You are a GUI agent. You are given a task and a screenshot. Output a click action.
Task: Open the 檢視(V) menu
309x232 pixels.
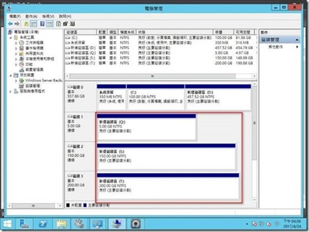48,16
